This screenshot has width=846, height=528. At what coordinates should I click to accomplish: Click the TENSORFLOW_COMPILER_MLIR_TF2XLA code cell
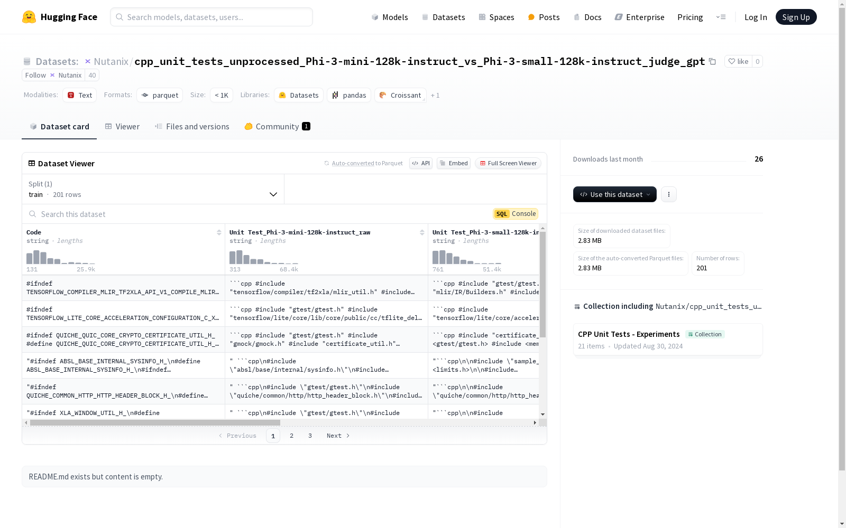point(123,288)
